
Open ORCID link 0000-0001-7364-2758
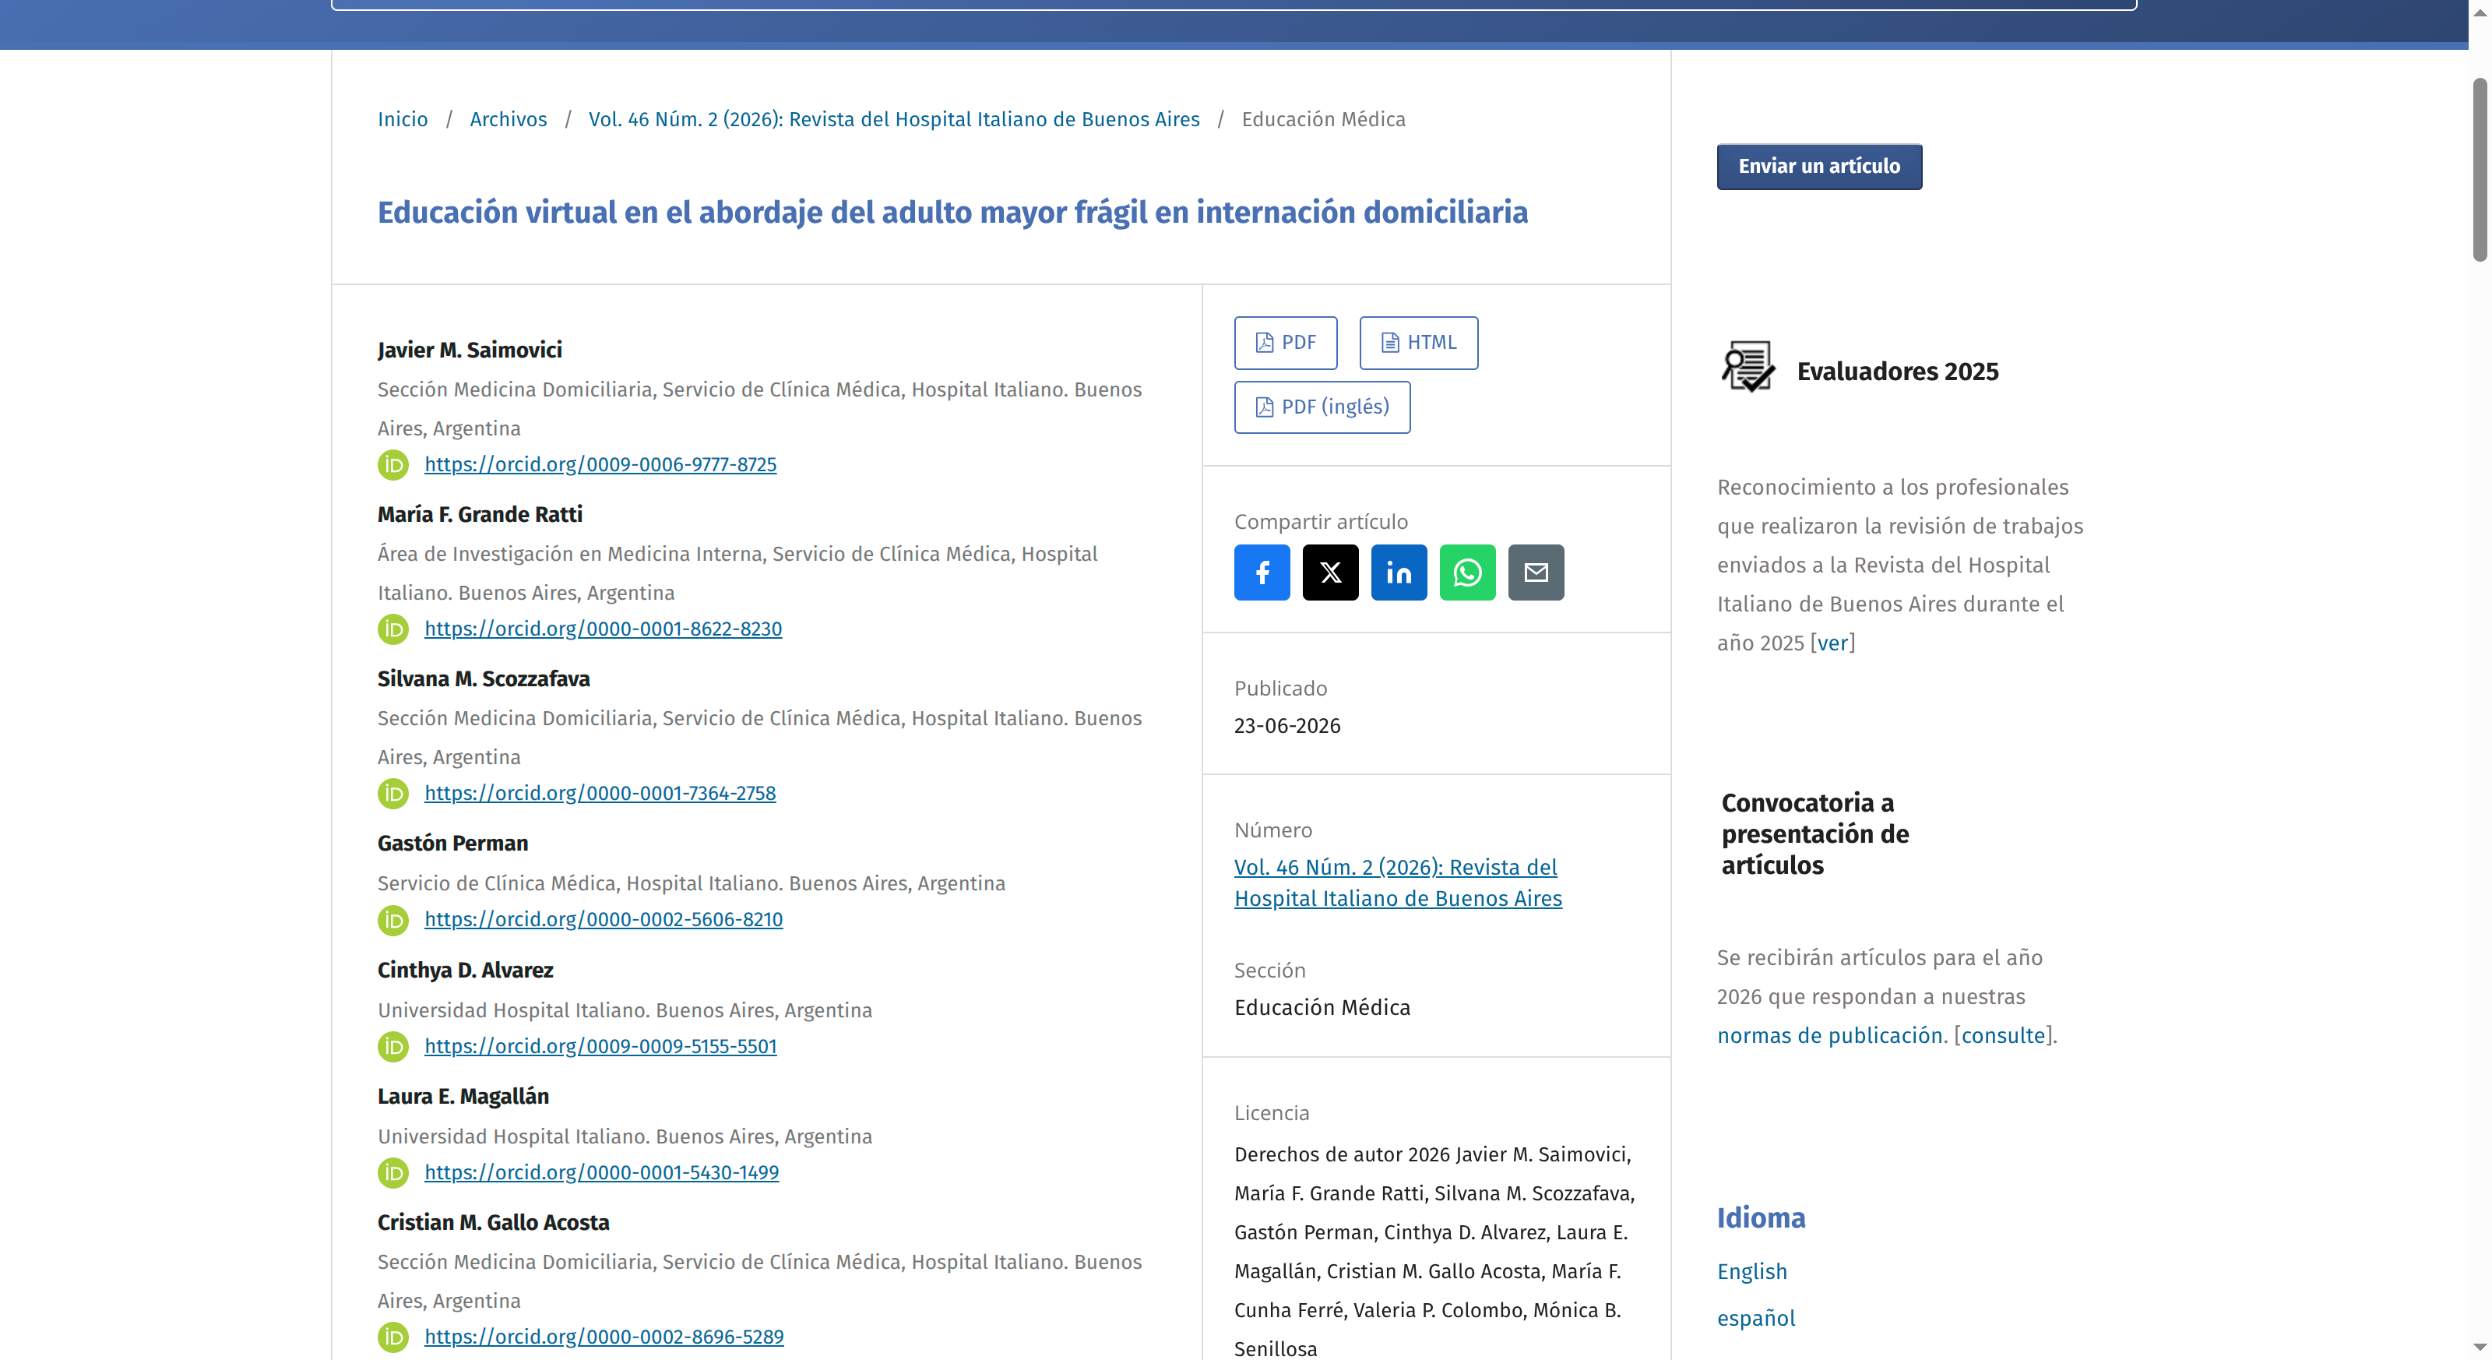tap(600, 793)
